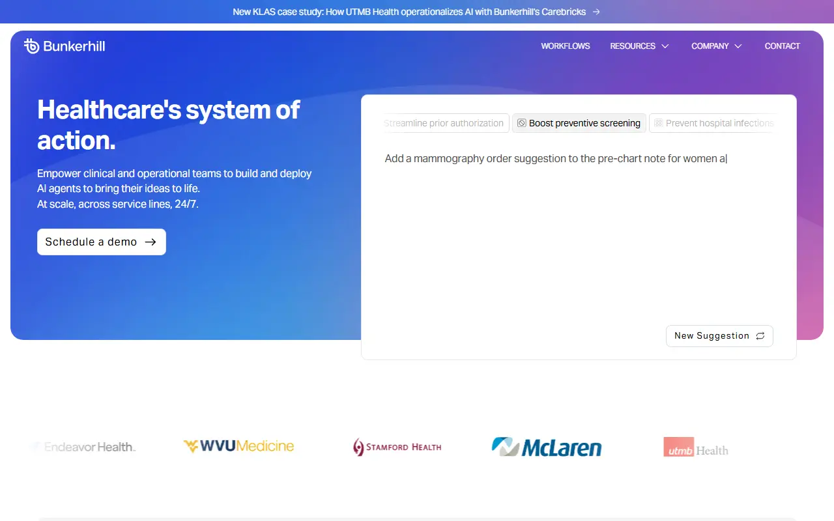
Task: Click the arrow icon in announcement banner
Action: 596,12
